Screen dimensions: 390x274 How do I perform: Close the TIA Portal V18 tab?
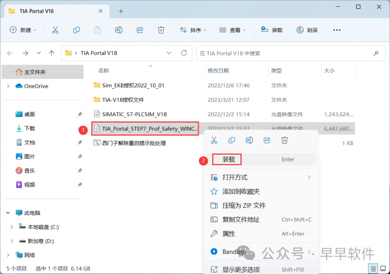(x=100, y=11)
